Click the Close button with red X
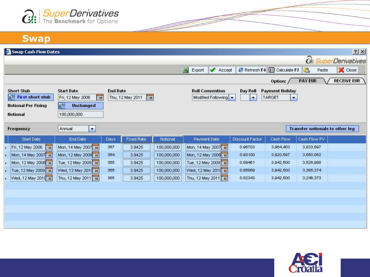 coord(347,70)
